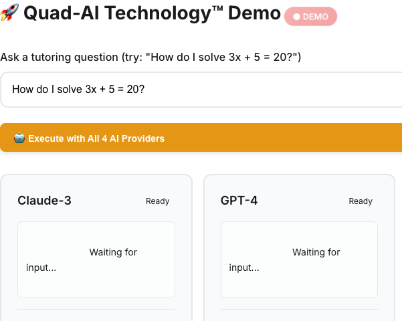Click the Ready status beside GPT-4

coord(361,201)
